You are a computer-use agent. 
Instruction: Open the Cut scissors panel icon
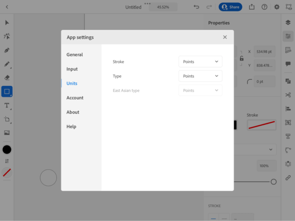288,95
